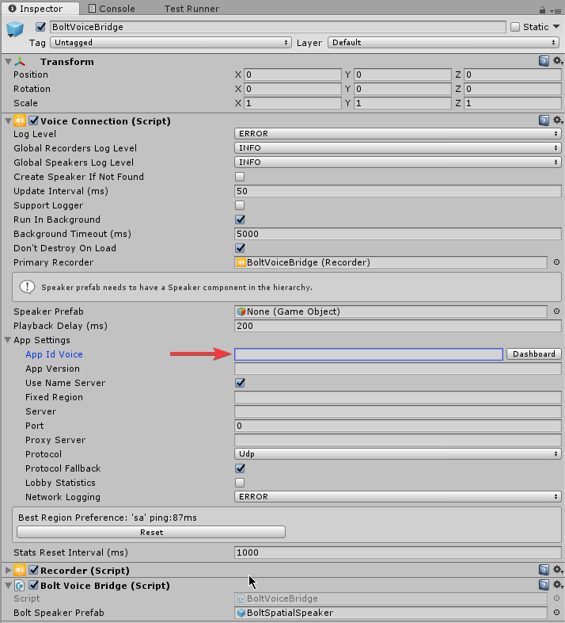Open the Protocol dropdown showing Udp
This screenshot has width=565, height=623.
[x=397, y=454]
